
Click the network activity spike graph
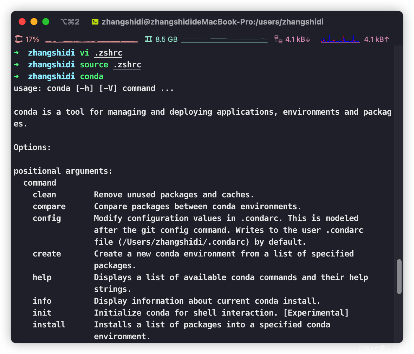[341, 39]
